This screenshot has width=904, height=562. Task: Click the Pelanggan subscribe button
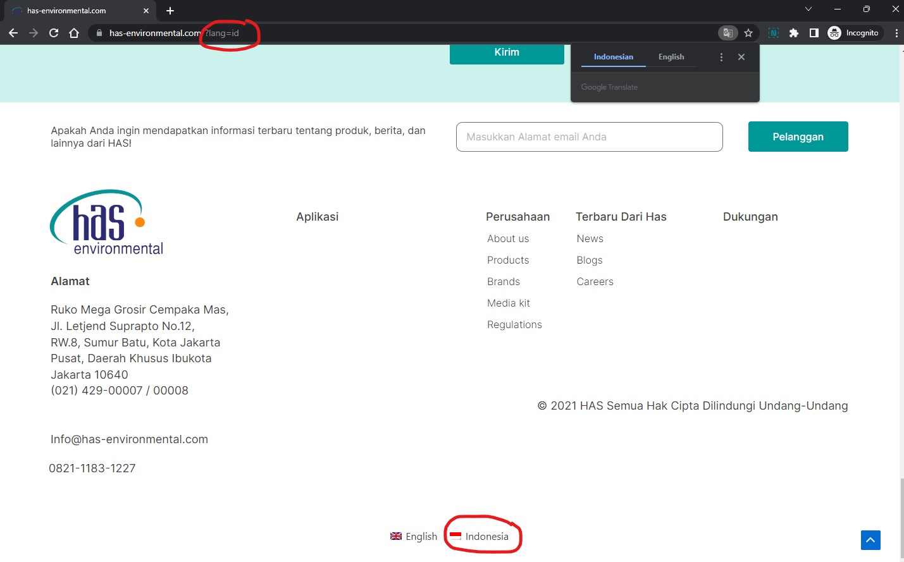coord(798,137)
